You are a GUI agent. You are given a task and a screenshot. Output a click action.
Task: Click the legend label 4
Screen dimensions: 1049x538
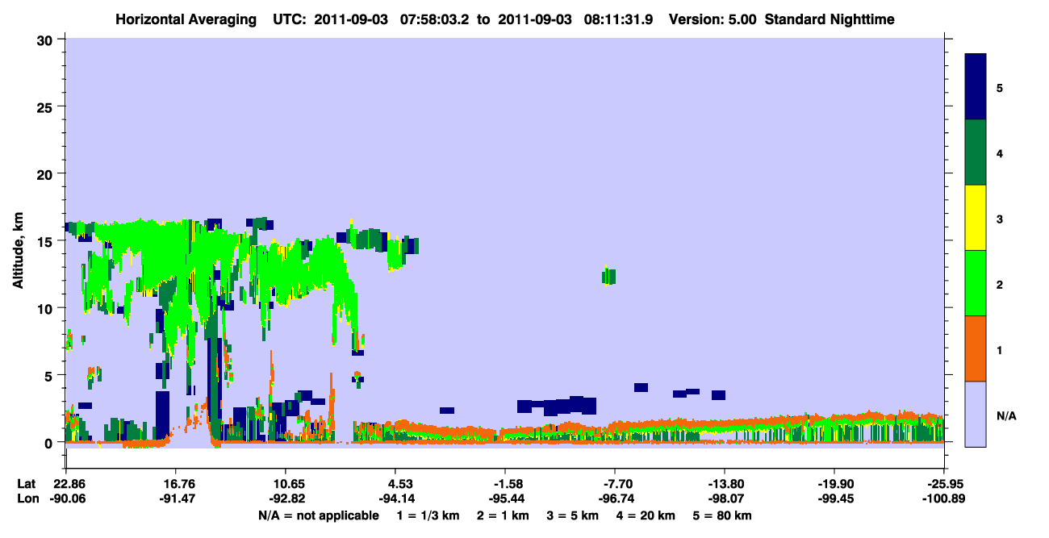coord(1000,153)
